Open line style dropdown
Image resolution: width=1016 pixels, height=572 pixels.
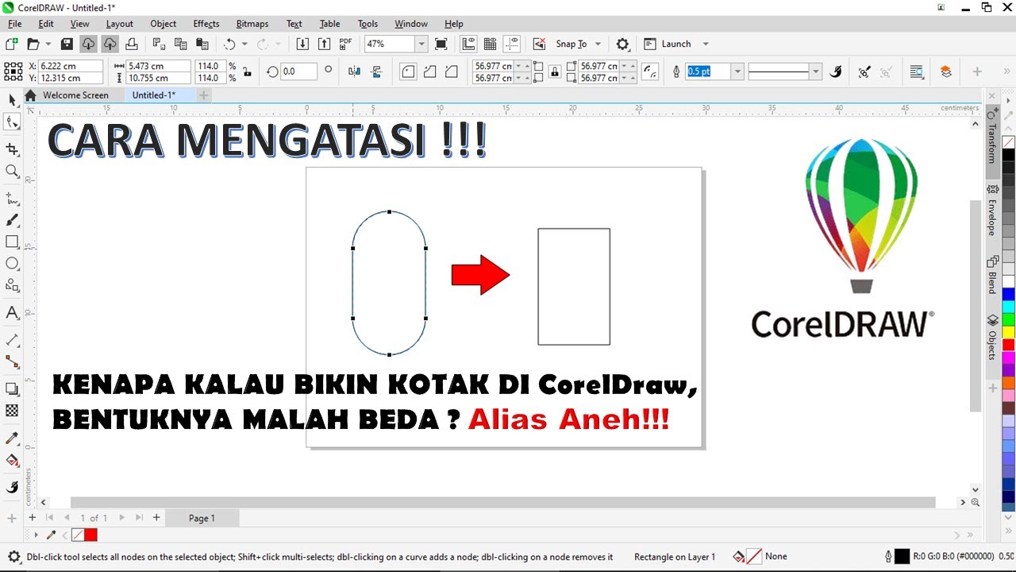tap(815, 71)
